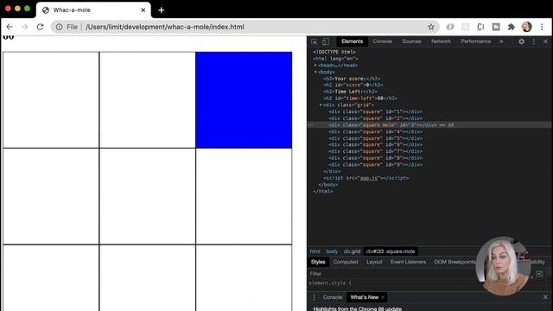Switch to the drawer Console tab

[332, 297]
